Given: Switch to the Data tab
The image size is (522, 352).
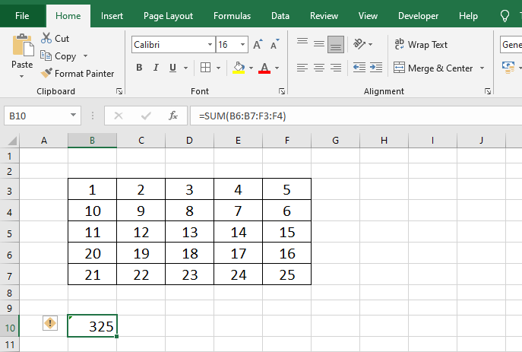Looking at the screenshot, I should tap(280, 16).
